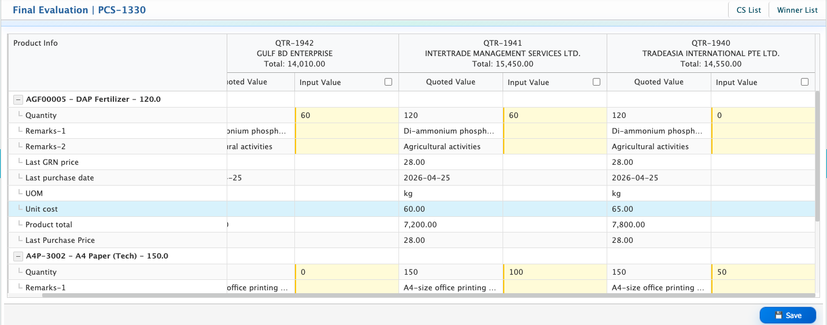Edit A4 Paper quantity input showing 100
Screen dimensions: 827x325
[555, 272]
